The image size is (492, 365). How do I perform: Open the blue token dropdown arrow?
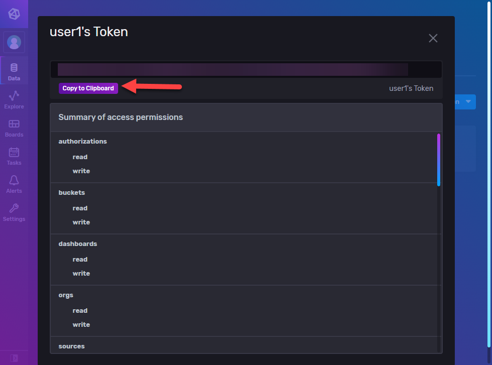(468, 101)
